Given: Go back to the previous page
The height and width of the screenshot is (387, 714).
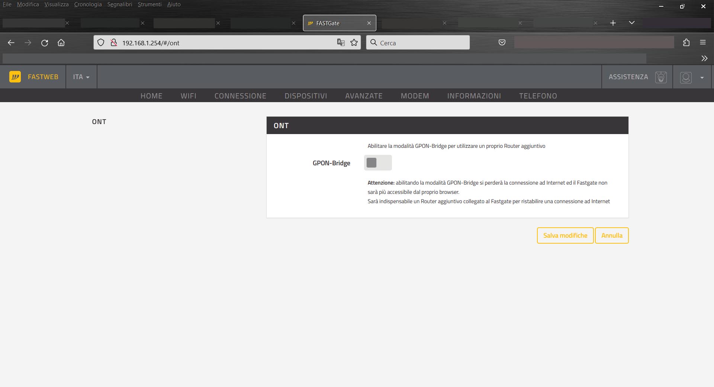Looking at the screenshot, I should pyautogui.click(x=11, y=43).
